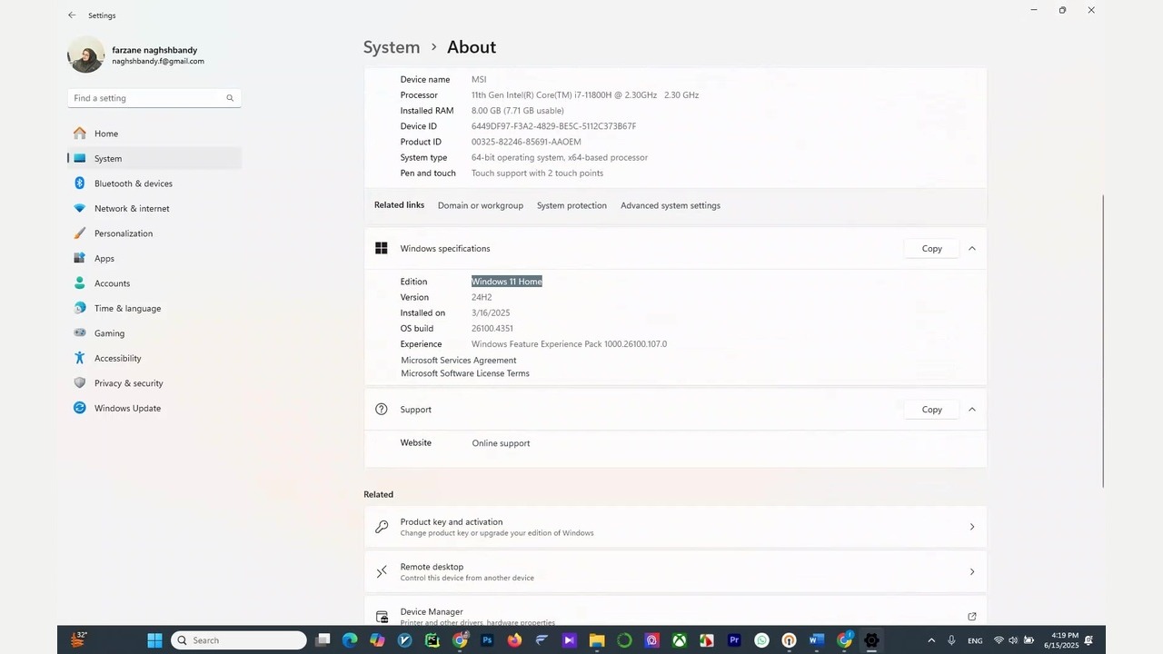Click the volume icon in the system tray
This screenshot has width=1163, height=654.
pos(1013,640)
